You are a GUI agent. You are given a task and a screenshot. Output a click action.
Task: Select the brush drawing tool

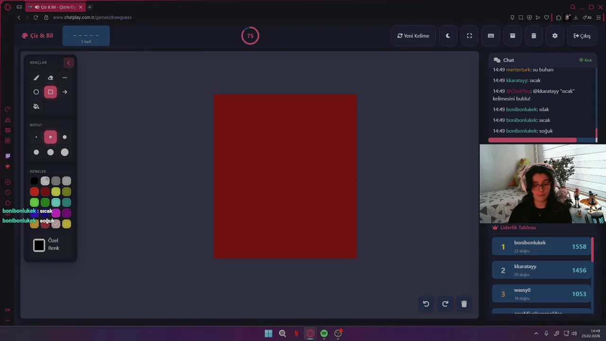(36, 78)
